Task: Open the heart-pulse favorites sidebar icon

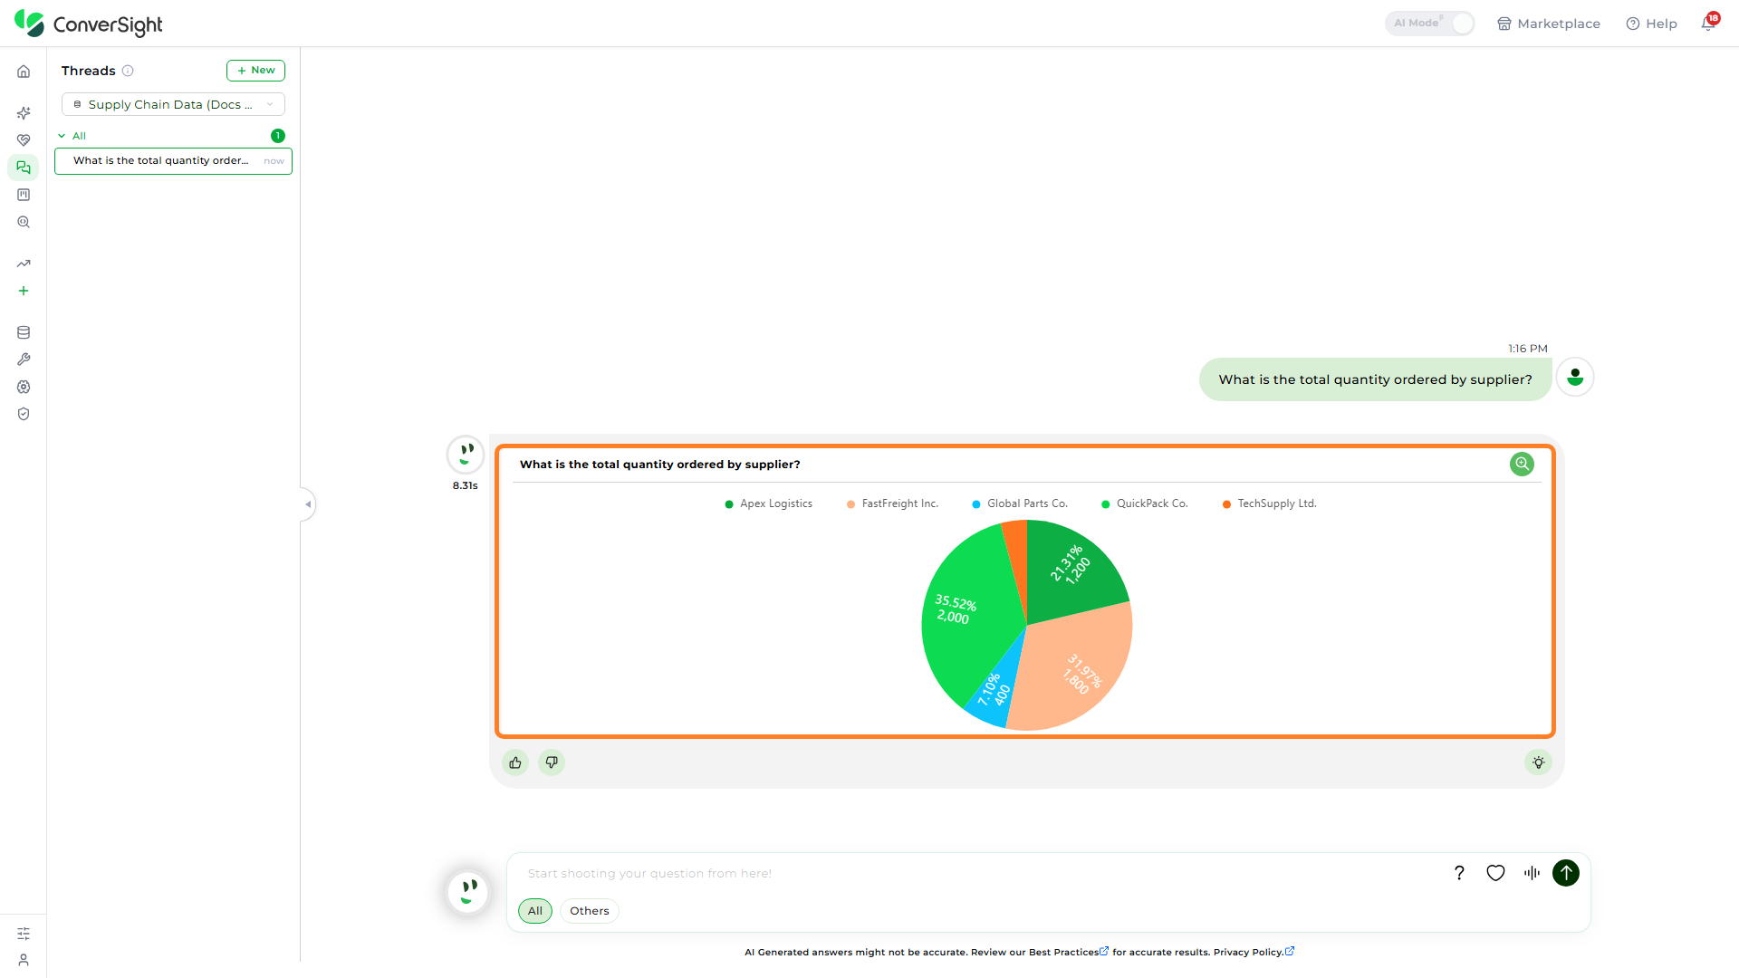Action: [24, 140]
